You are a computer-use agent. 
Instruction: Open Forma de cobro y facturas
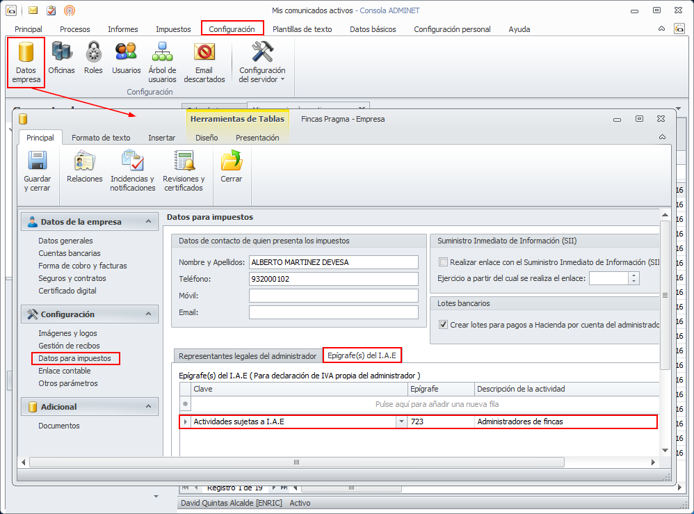[x=83, y=266]
